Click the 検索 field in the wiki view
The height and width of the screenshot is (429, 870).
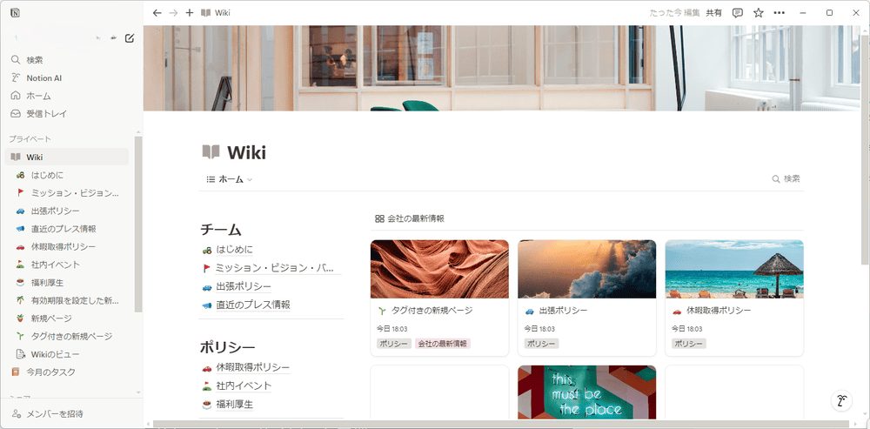(x=786, y=178)
